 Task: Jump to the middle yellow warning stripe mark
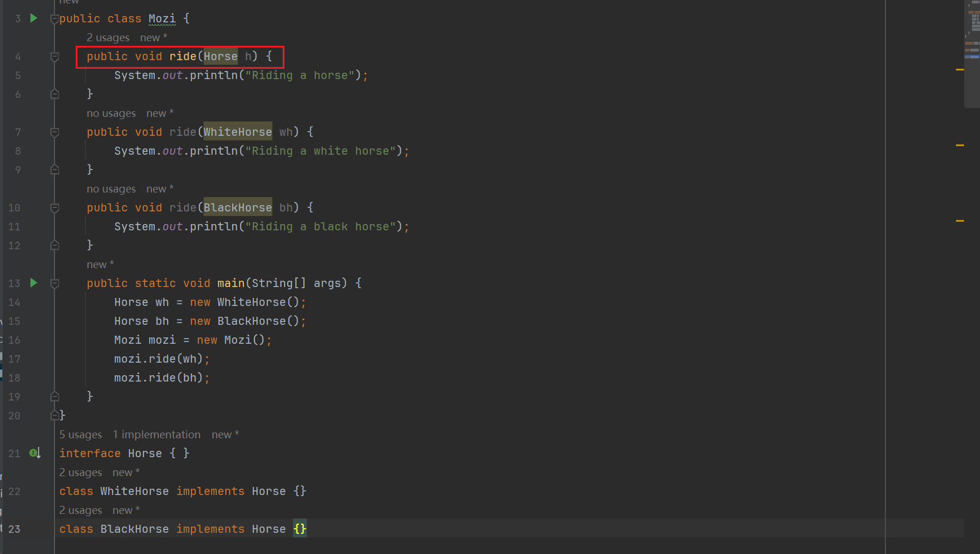(960, 145)
